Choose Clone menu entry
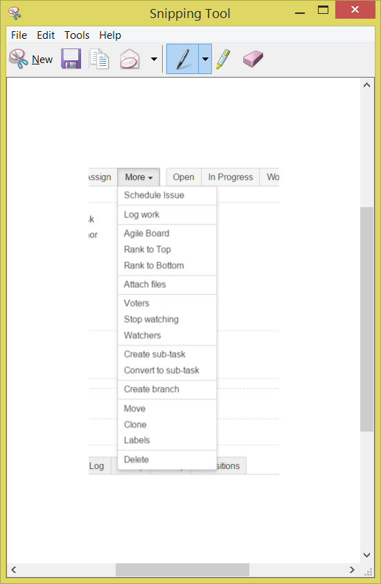Screen dimensions: 381x584 pyautogui.click(x=167, y=425)
